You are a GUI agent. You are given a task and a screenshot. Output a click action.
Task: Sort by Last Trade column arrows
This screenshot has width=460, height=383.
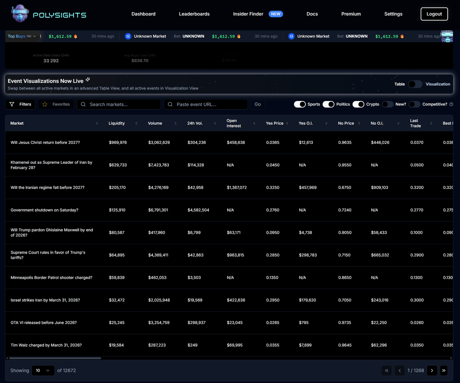coord(431,123)
